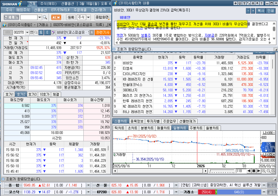Open help question mark in news title bar
This screenshot has width=278, height=196.
[261, 3]
